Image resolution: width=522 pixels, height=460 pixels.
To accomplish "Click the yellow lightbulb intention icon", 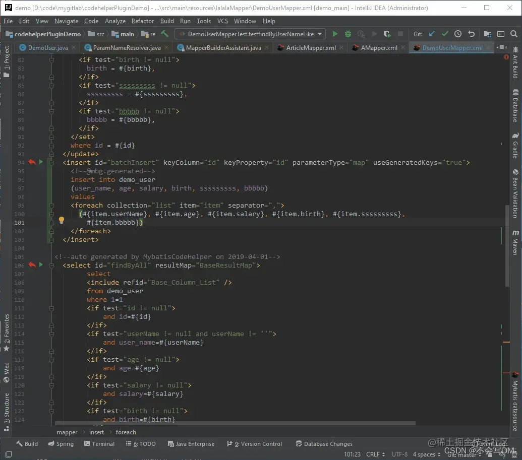I will coord(61,220).
